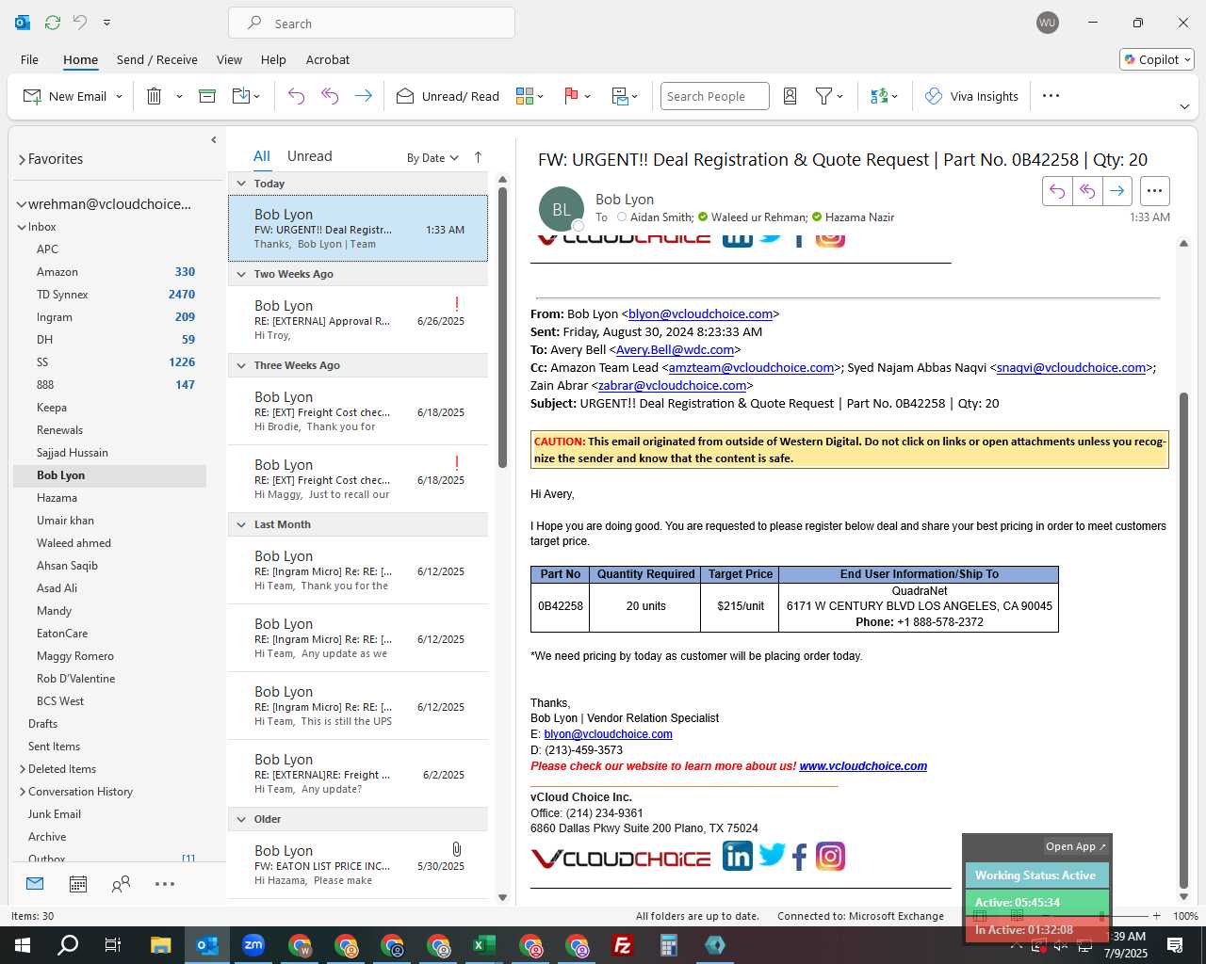The image size is (1206, 964).
Task: Switch to the People view icon
Action: 121,884
